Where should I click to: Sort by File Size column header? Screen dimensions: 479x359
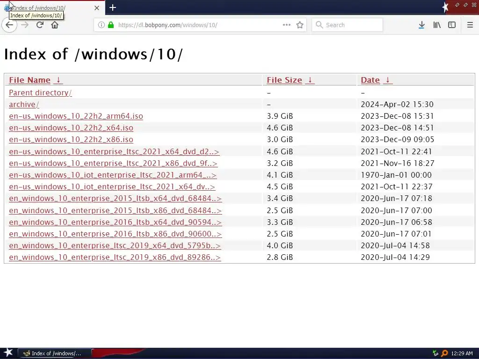tap(284, 80)
